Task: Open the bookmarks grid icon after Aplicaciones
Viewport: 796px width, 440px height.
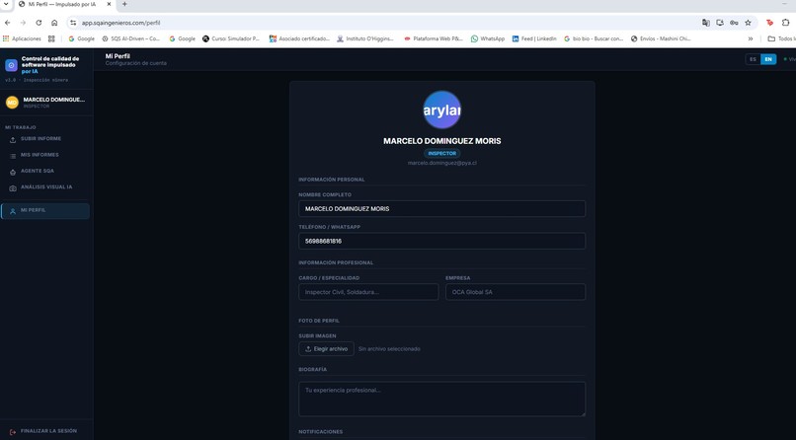Action: click(x=51, y=38)
